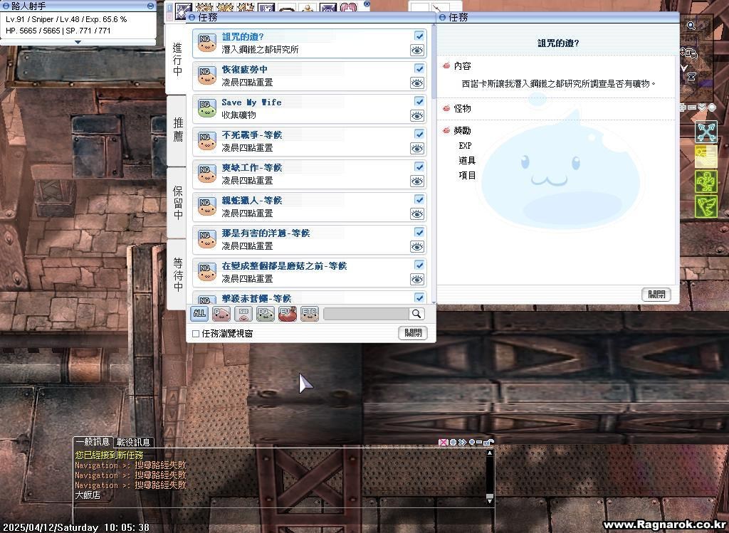Screen dimensions: 729x533
Task: Collapse the quest detail window via its title-bar circle
Action: (x=442, y=18)
